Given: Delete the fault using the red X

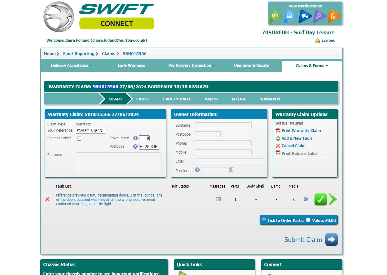Looking at the screenshot, I should (x=47, y=199).
